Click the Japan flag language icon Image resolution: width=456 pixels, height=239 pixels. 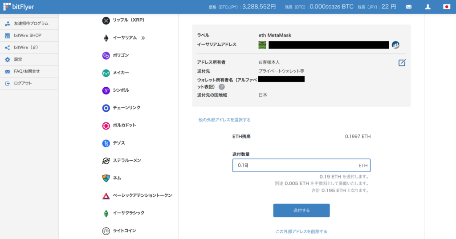[447, 7]
